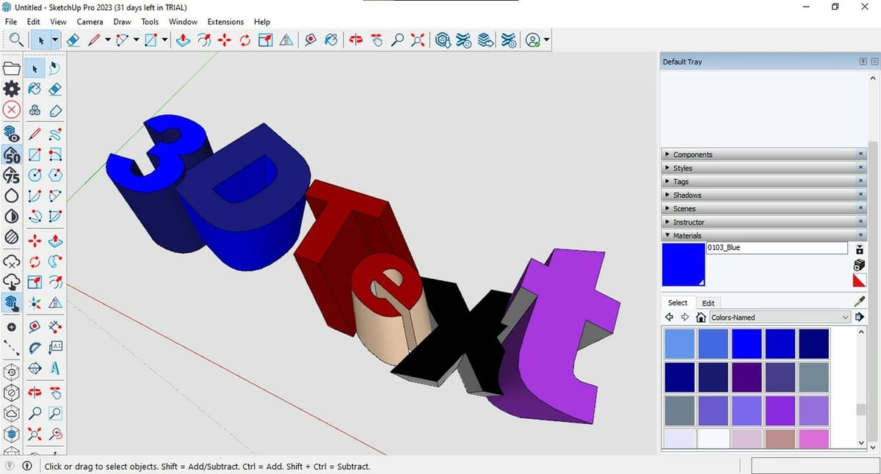Pick the light cornflower blue swatch in top row
881x474 pixels.
(x=679, y=343)
